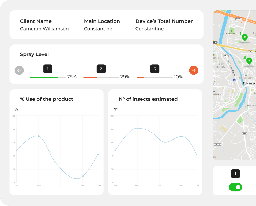Select map pin number 1

[x=244, y=38]
